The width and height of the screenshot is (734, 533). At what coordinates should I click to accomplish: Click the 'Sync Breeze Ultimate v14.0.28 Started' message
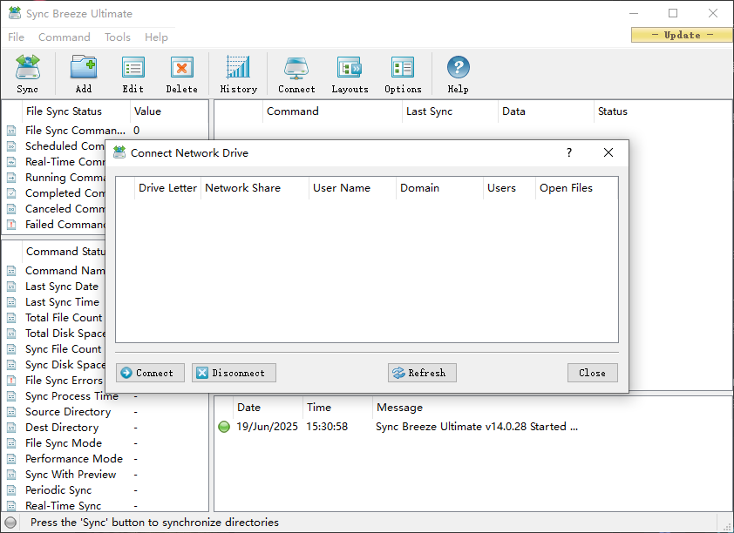[x=477, y=427]
